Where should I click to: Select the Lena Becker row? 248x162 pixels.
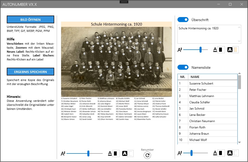[208, 115]
